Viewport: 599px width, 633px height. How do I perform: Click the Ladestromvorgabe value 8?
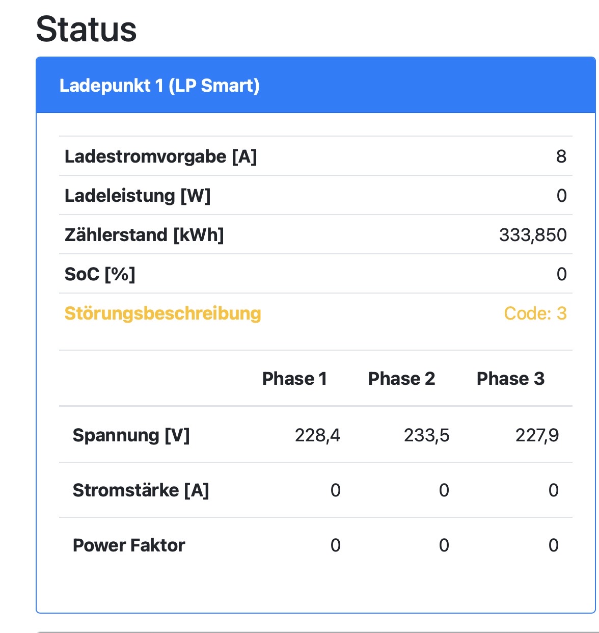[x=561, y=156]
